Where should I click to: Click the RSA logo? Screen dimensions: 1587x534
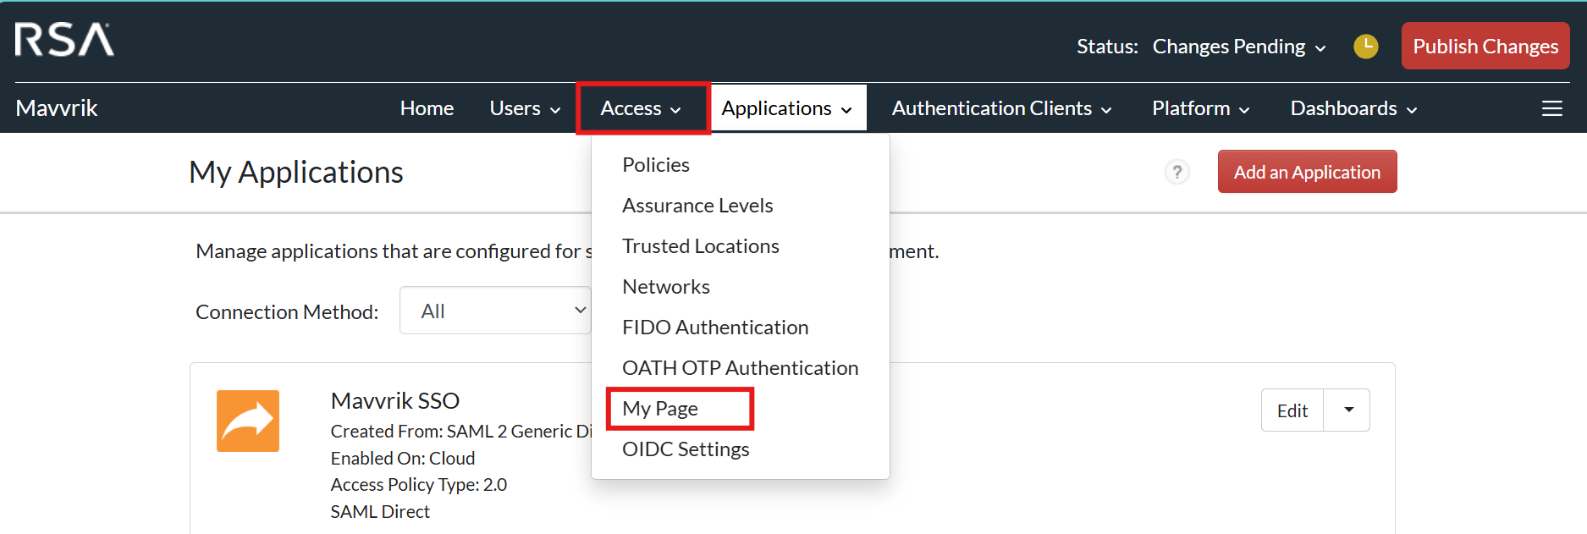64,40
